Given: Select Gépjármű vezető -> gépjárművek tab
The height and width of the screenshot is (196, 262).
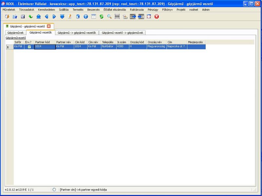Looking at the screenshot, I should point(122,33).
